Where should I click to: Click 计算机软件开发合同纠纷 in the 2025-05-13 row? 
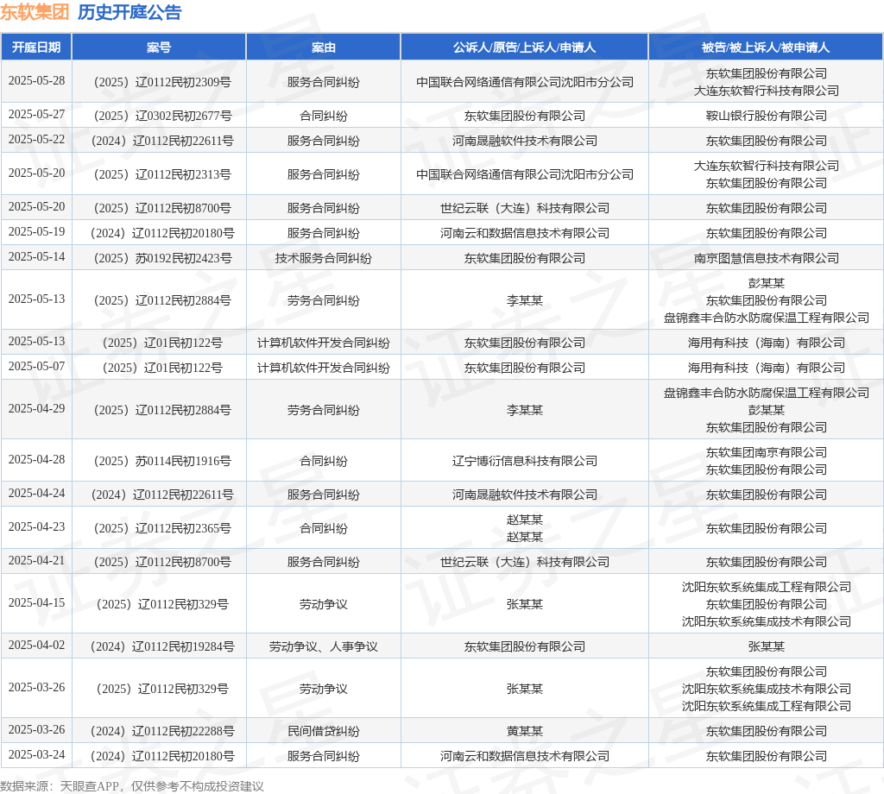coord(323,343)
